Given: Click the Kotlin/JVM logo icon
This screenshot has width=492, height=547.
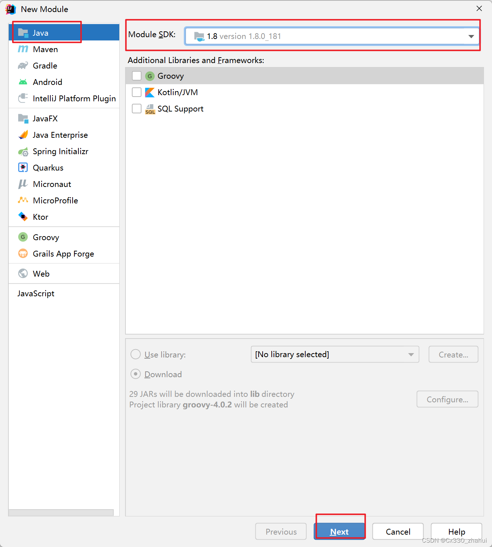Looking at the screenshot, I should (x=150, y=92).
